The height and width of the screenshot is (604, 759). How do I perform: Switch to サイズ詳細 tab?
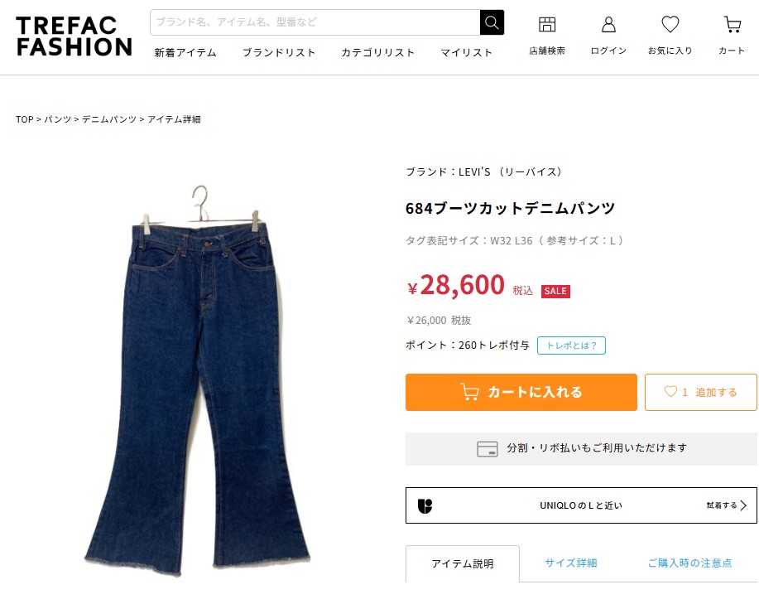[571, 563]
